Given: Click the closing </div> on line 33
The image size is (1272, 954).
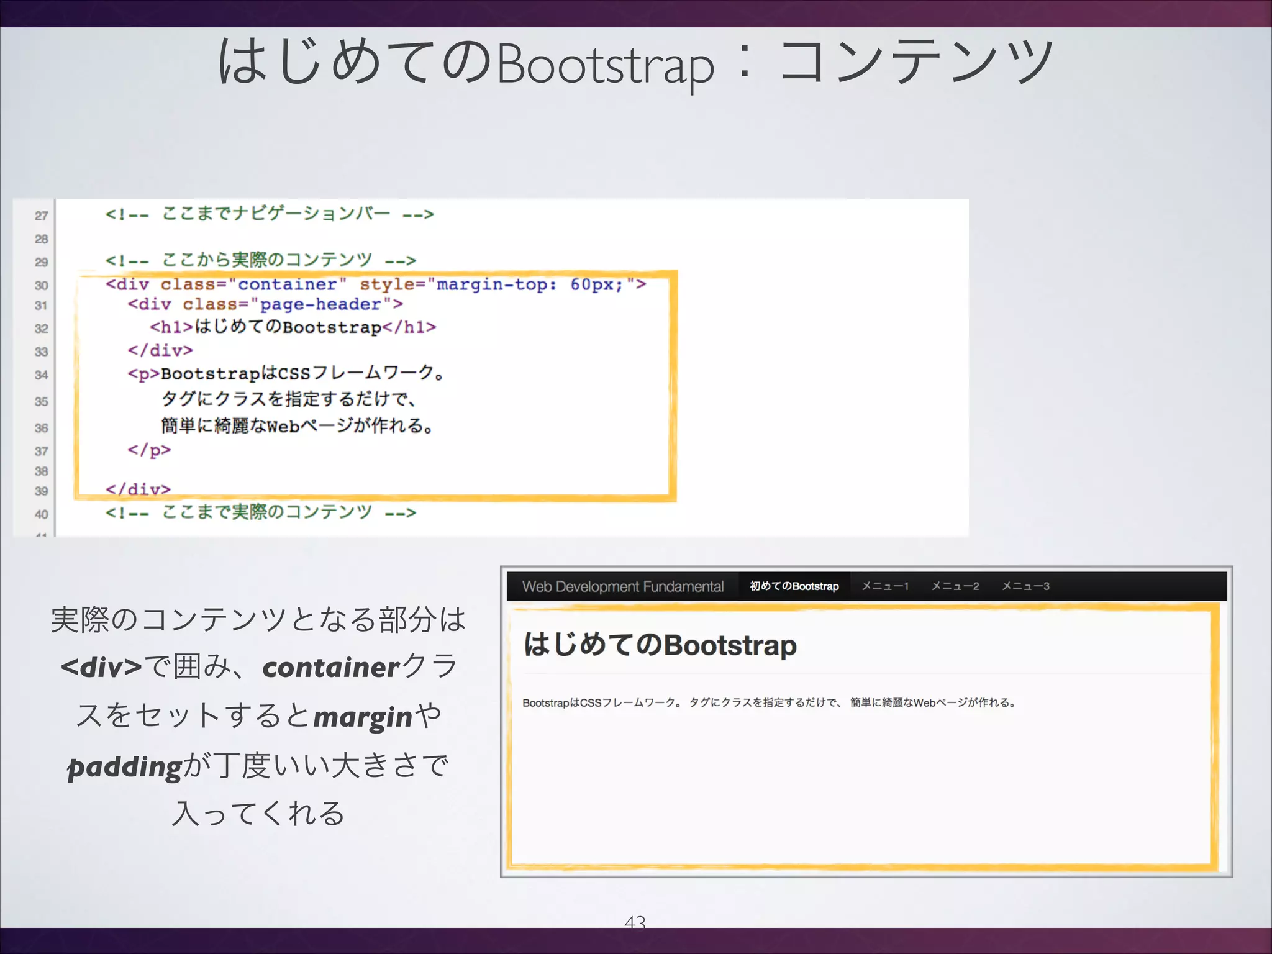Looking at the screenshot, I should click(x=160, y=350).
